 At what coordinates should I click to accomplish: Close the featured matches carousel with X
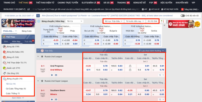164,25
